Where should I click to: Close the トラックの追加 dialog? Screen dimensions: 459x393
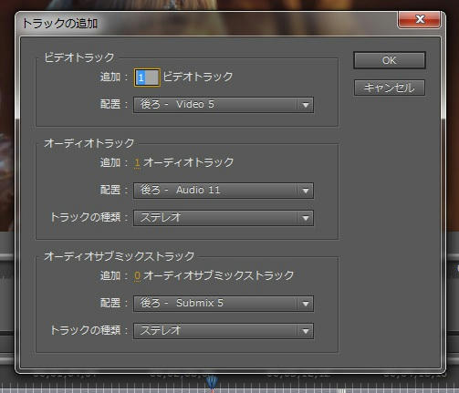[x=420, y=19]
